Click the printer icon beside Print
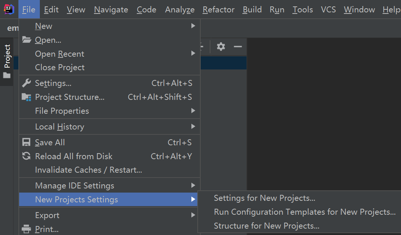Viewport: 401px width, 235px height. click(26, 229)
